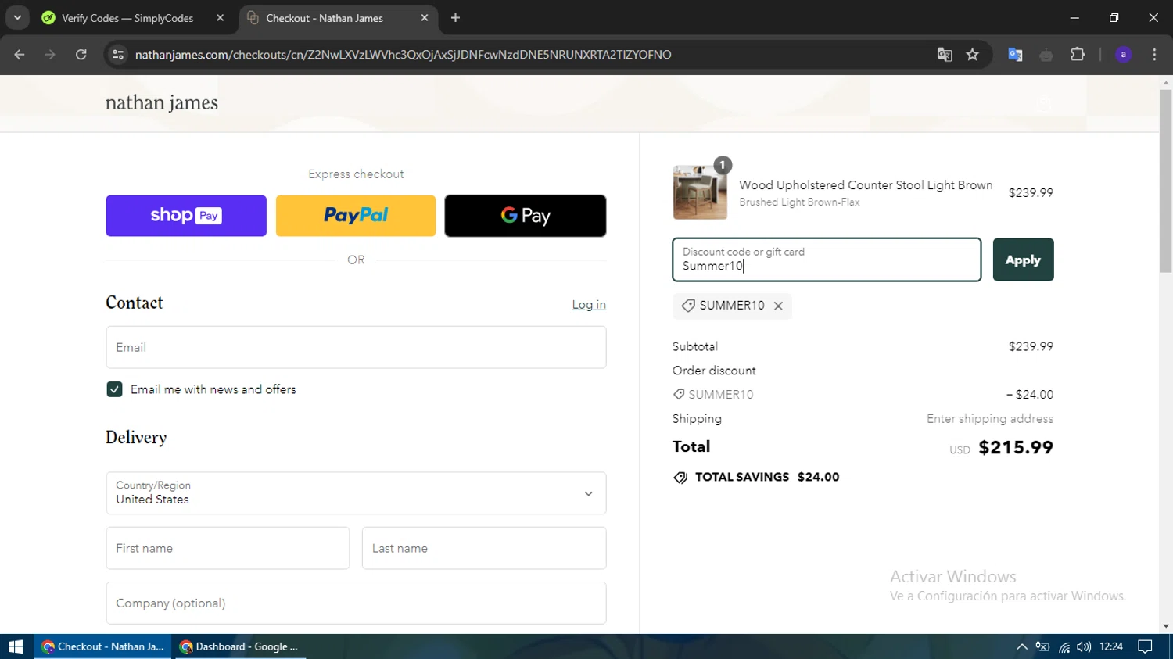Open a new browser tab
Screen dimensions: 1173x659
click(x=455, y=18)
